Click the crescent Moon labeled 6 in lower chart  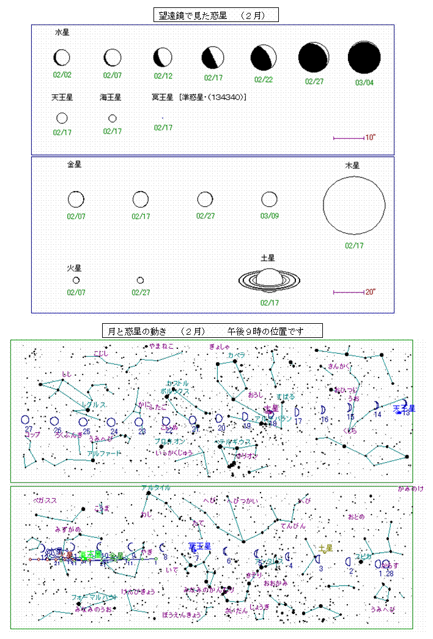click(225, 552)
